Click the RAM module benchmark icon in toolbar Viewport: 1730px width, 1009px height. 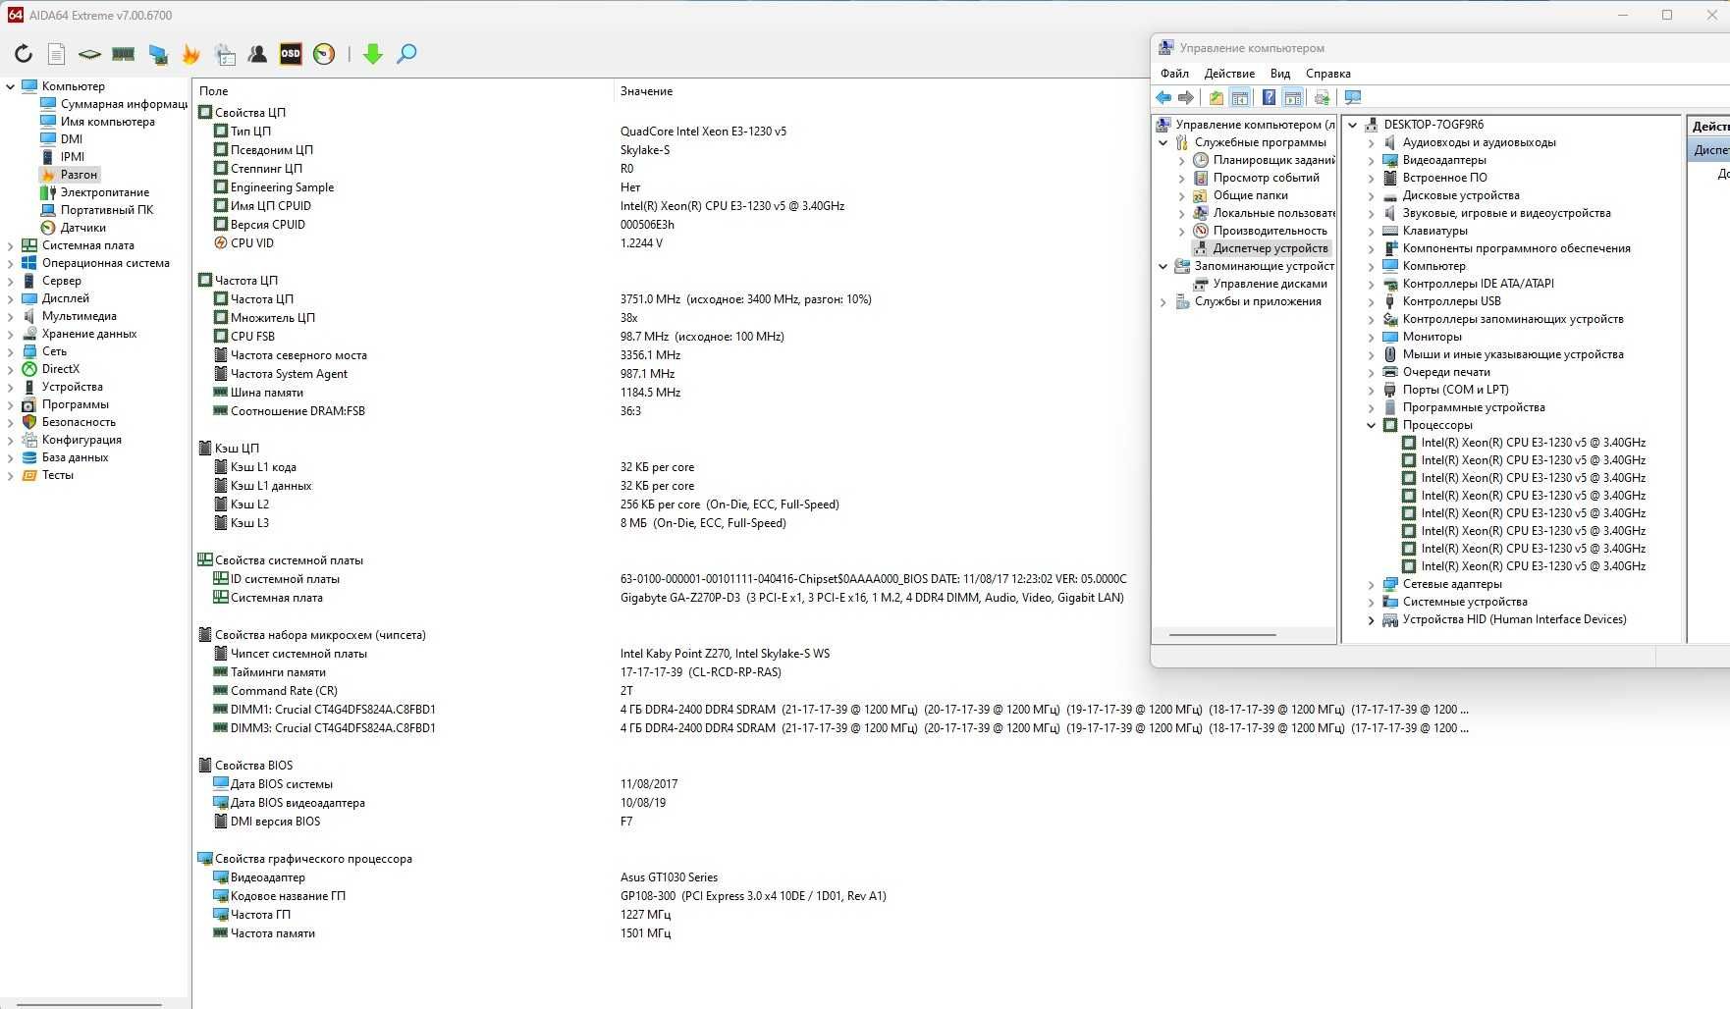123,54
